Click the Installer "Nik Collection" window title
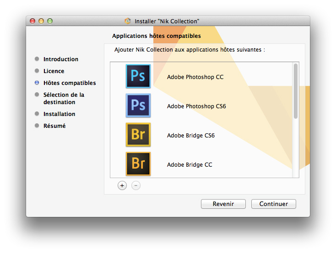This screenshot has width=336, height=253. pyautogui.click(x=167, y=21)
